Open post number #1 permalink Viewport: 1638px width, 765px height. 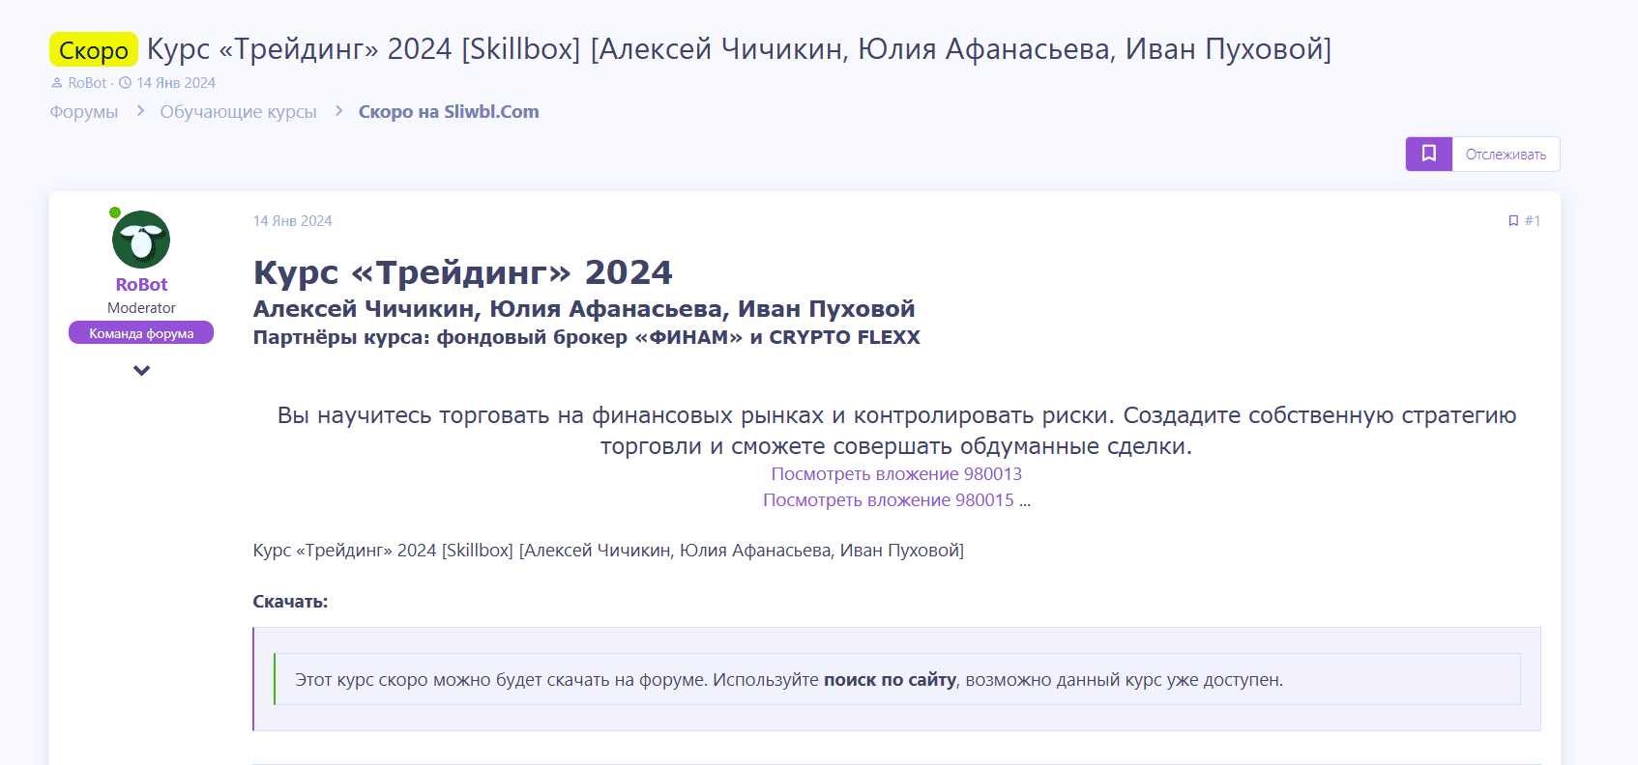click(1533, 221)
